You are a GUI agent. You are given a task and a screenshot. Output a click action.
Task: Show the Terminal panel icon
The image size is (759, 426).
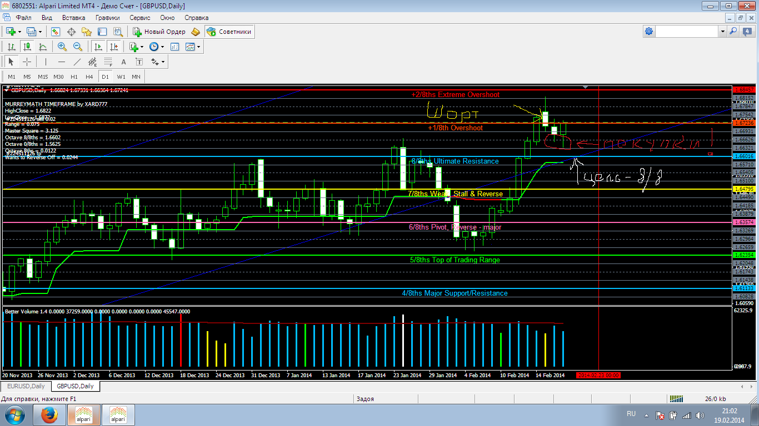[x=102, y=32]
